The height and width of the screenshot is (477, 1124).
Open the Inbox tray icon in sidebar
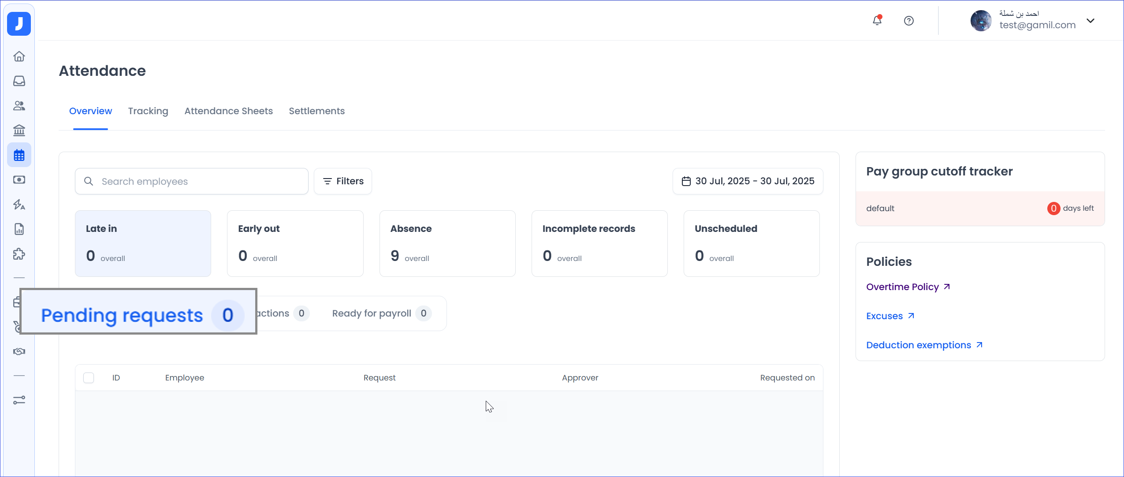click(x=19, y=81)
